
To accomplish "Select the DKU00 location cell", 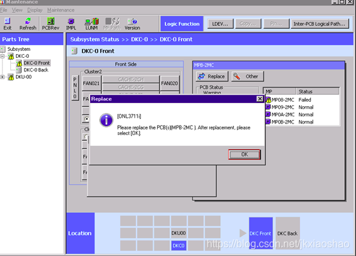I will [178, 233].
